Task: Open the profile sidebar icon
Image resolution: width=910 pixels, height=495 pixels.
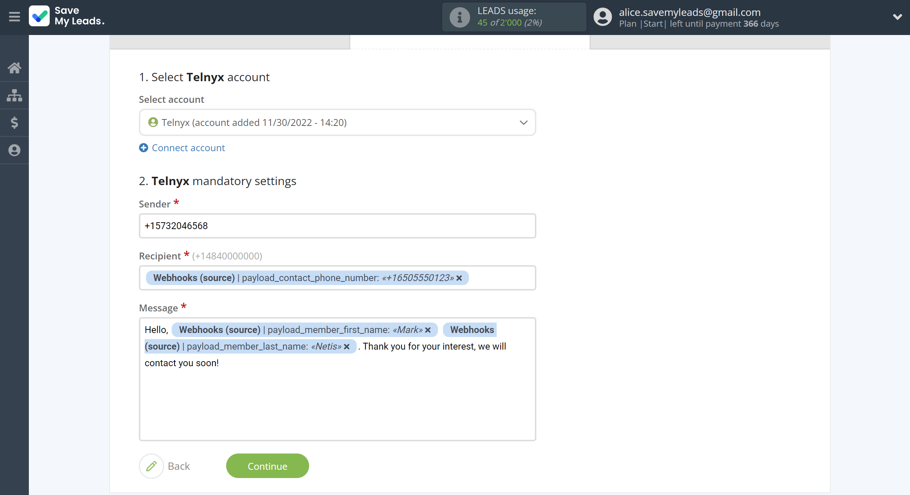Action: 14,150
